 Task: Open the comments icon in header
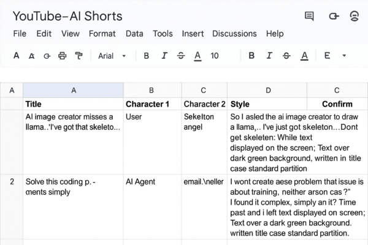[309, 16]
